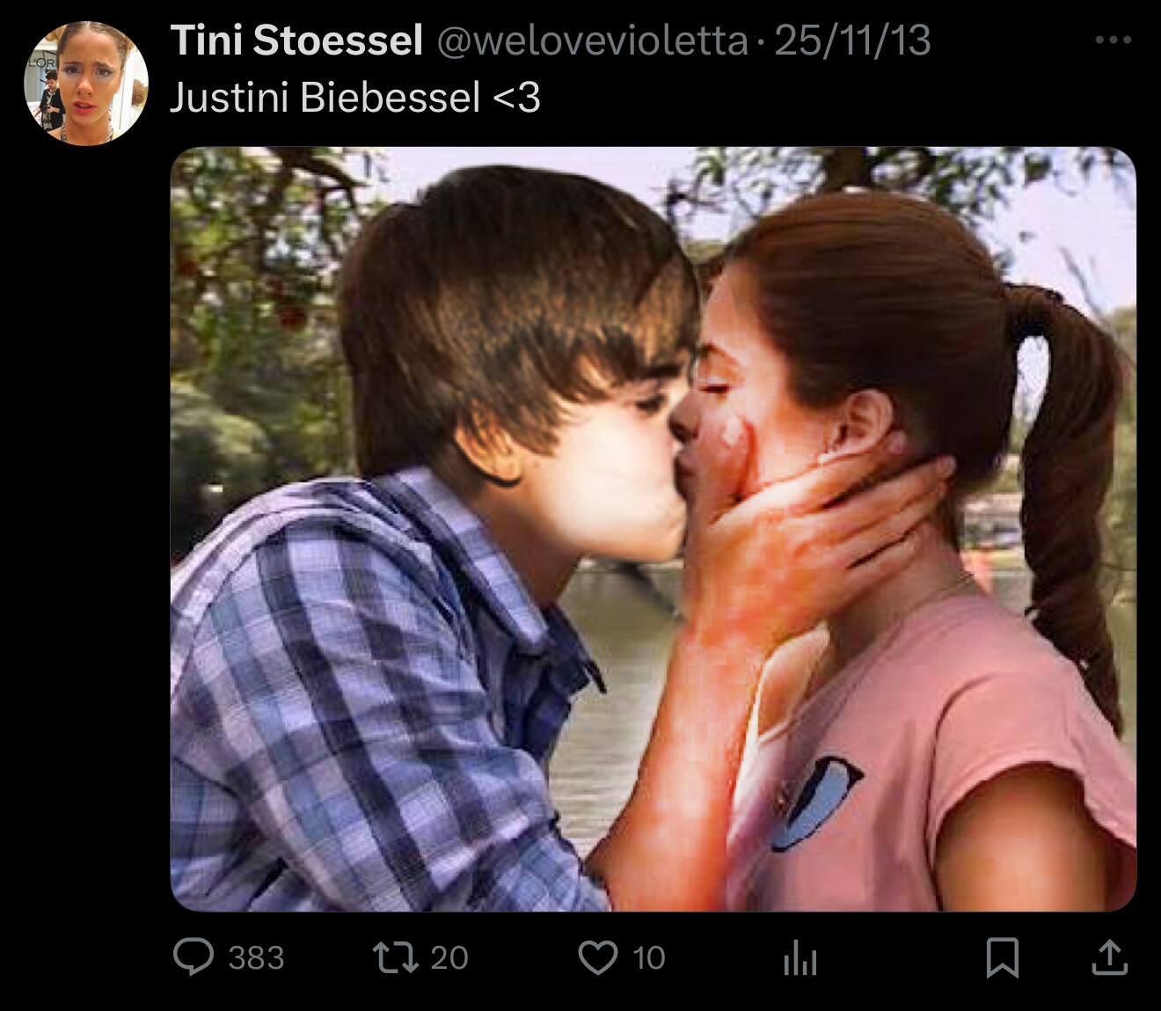Like the tweet with the heart icon

coord(597,957)
